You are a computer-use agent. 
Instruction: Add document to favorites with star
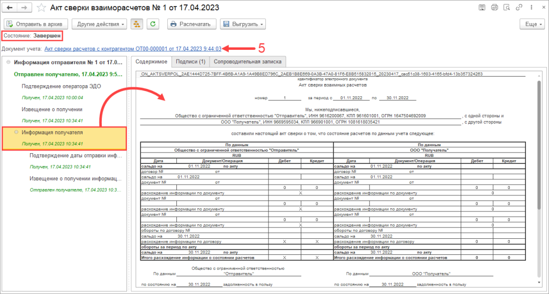40,8
